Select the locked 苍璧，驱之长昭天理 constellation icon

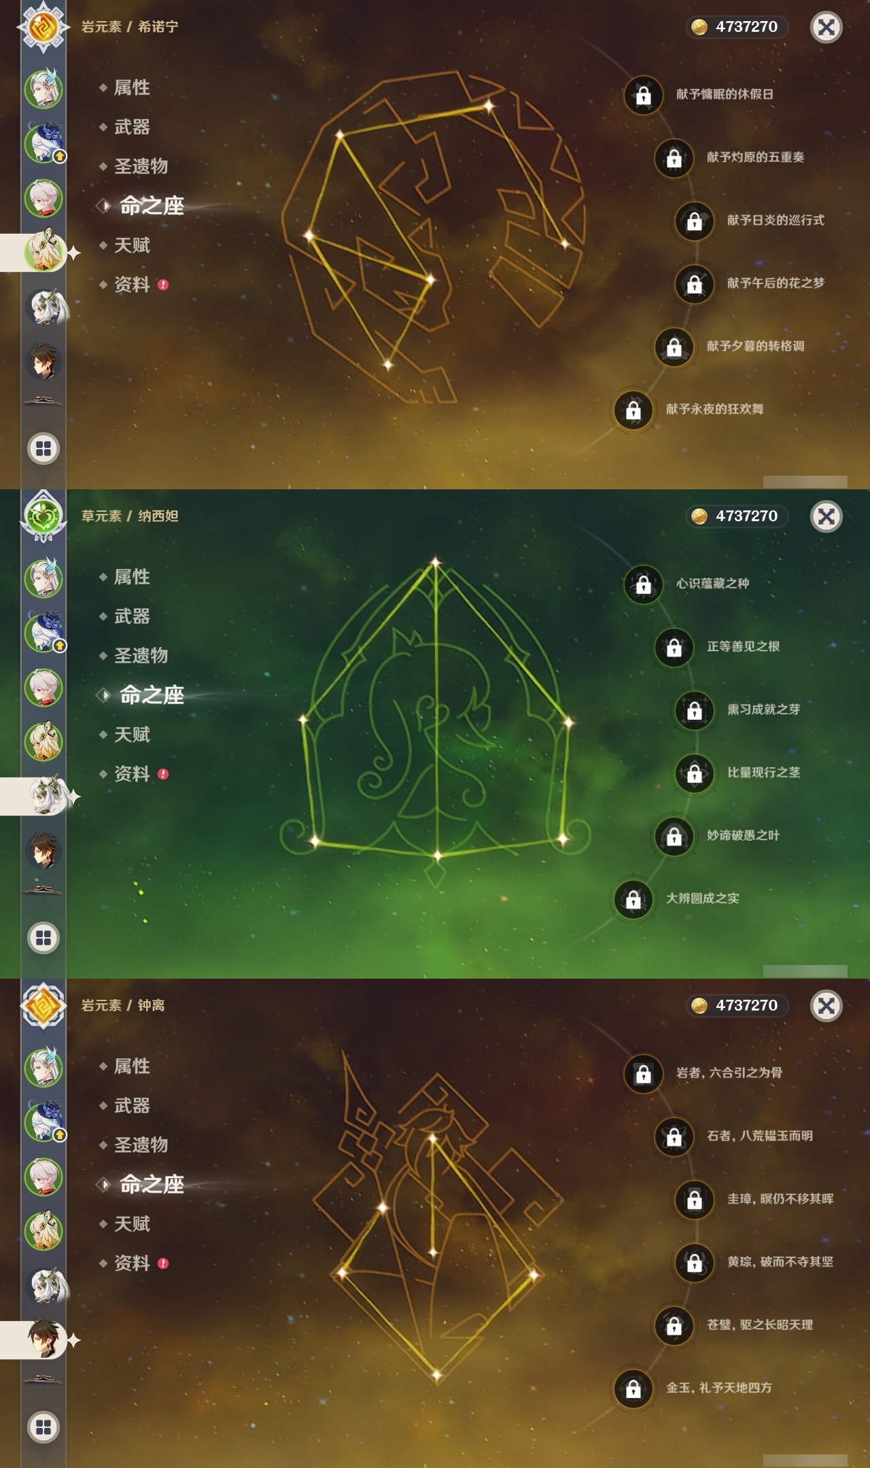(674, 1325)
